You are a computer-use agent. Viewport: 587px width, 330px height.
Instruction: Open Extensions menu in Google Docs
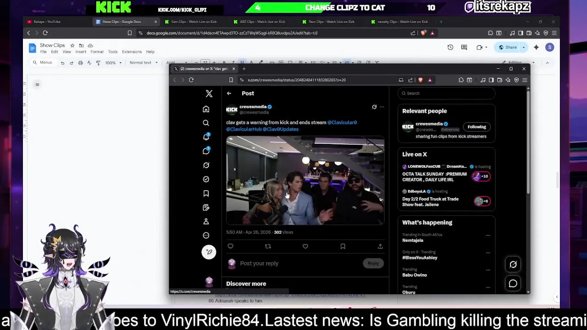[x=132, y=52]
